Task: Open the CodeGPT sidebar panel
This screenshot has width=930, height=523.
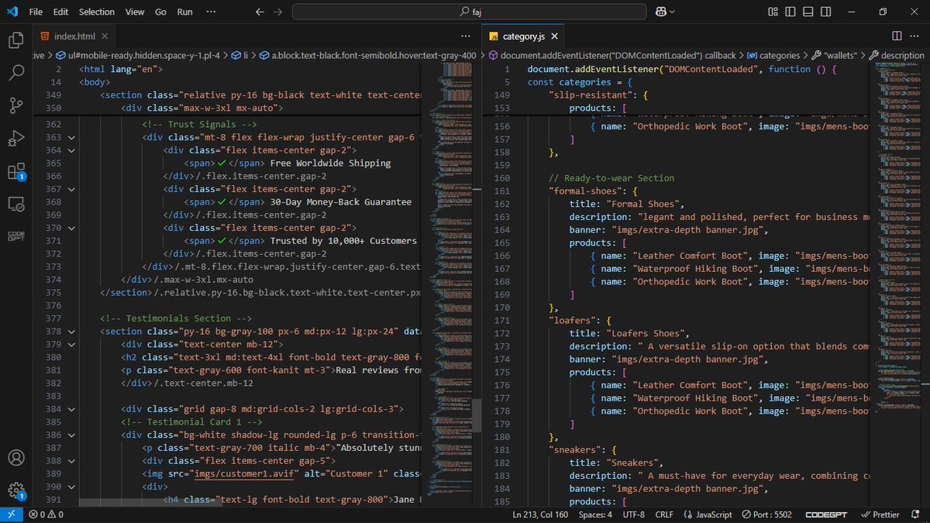Action: pos(15,236)
